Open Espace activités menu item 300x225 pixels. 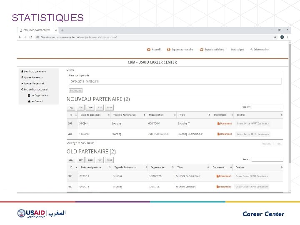click(212, 49)
